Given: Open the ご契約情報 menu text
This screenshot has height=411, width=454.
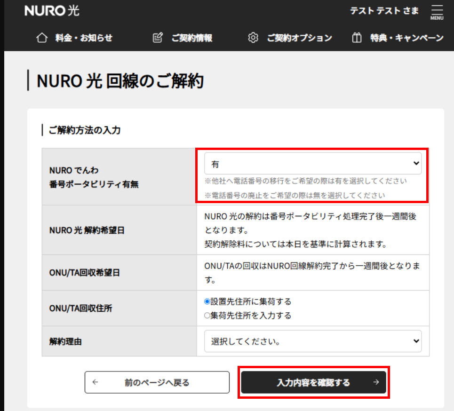Looking at the screenshot, I should (191, 38).
